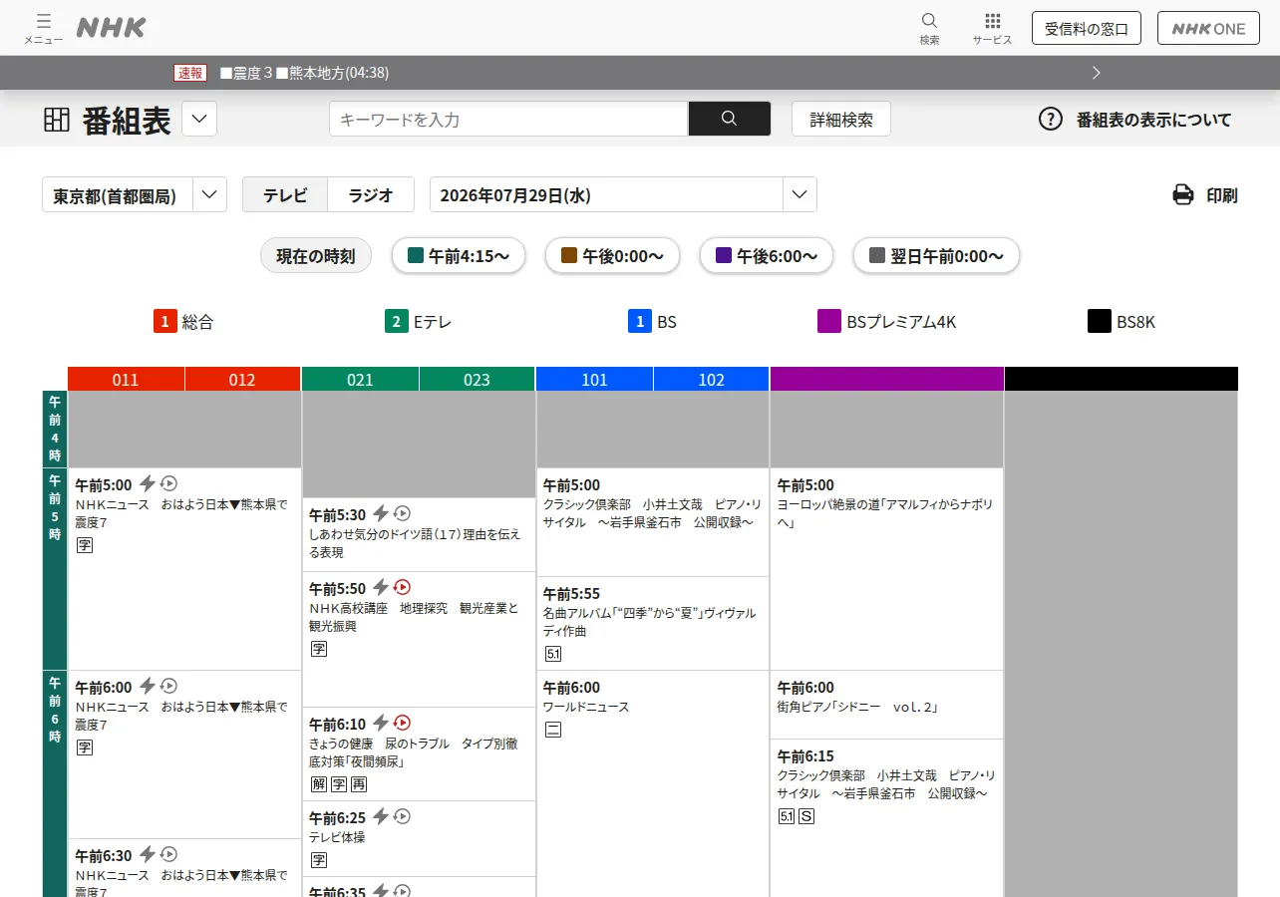Jump to 翌日午前0:00〜 time slot
The image size is (1280, 897).
936,255
